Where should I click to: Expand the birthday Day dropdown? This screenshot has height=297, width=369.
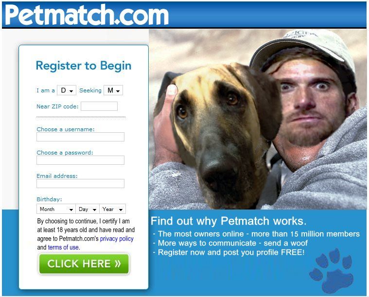[x=88, y=209]
